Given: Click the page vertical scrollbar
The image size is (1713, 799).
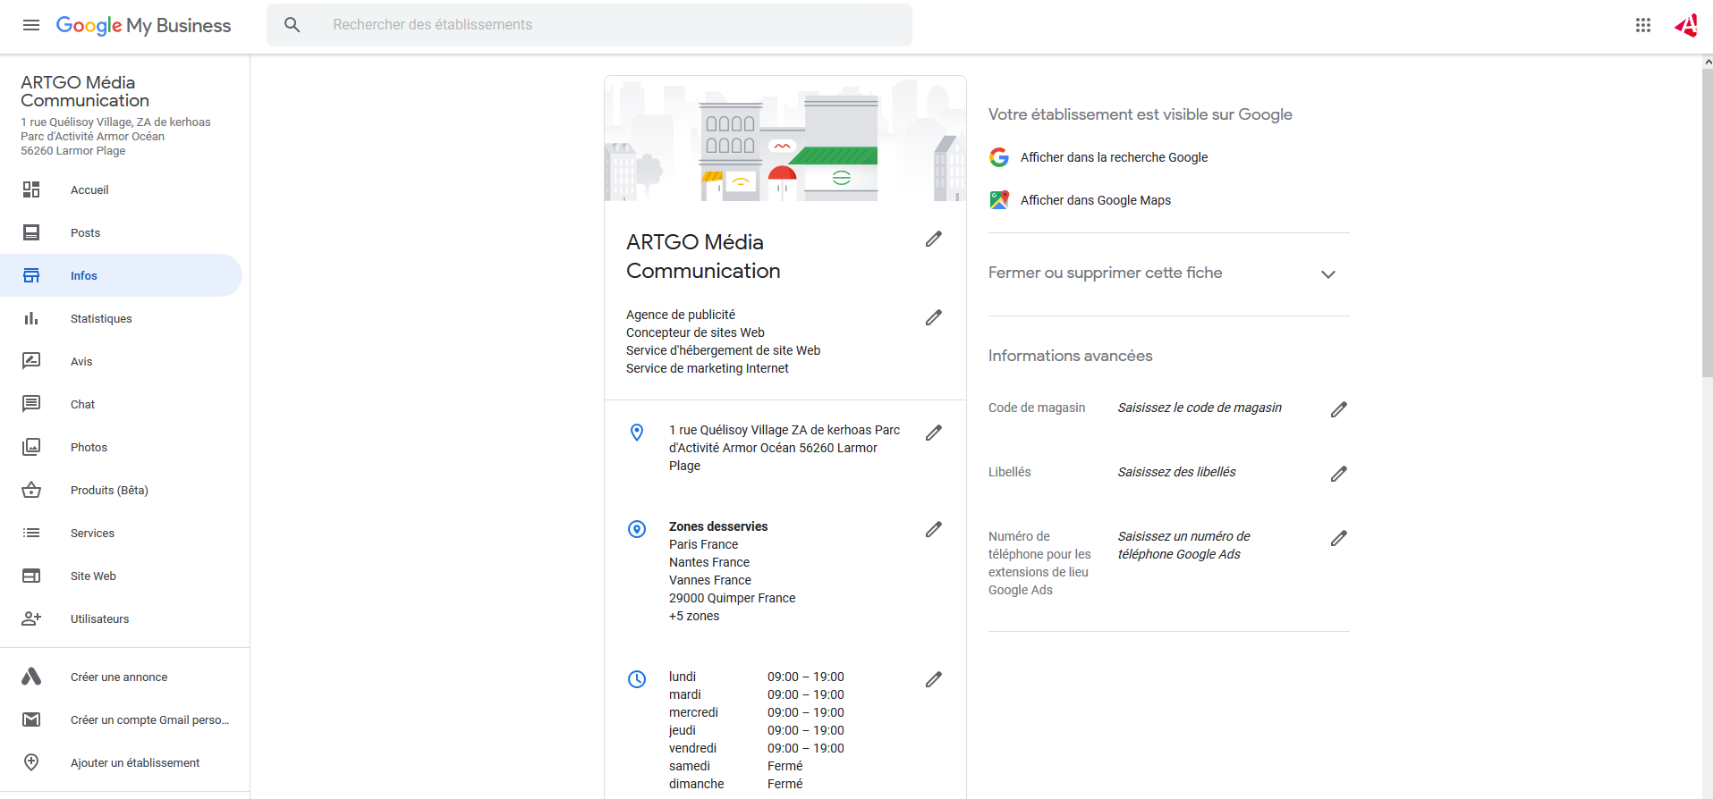Looking at the screenshot, I should (x=1707, y=223).
